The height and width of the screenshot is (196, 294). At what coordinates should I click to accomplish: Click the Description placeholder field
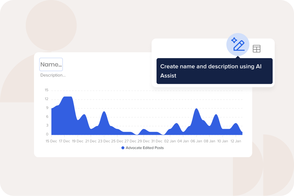click(53, 75)
